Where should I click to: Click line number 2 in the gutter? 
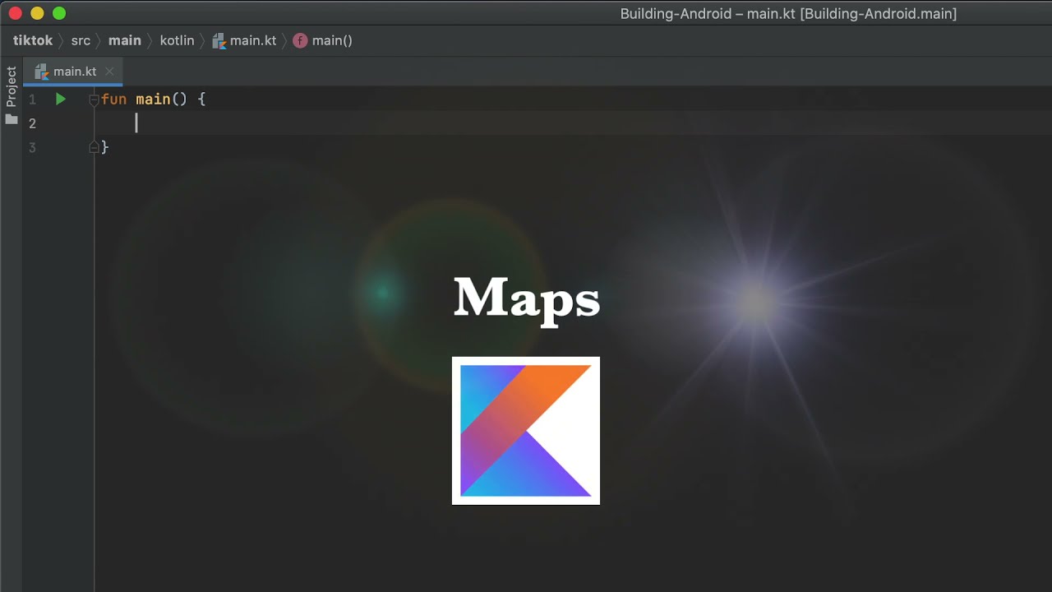pos(32,123)
